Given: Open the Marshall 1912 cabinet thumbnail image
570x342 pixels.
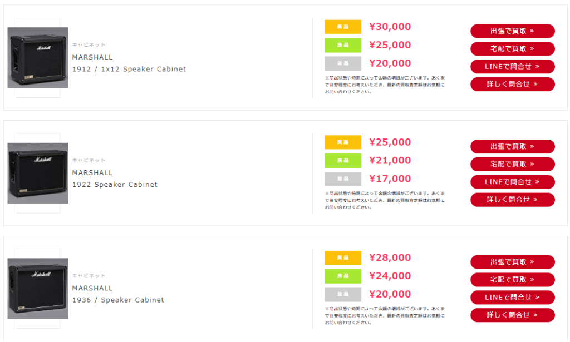Looking at the screenshot, I should click(x=38, y=58).
